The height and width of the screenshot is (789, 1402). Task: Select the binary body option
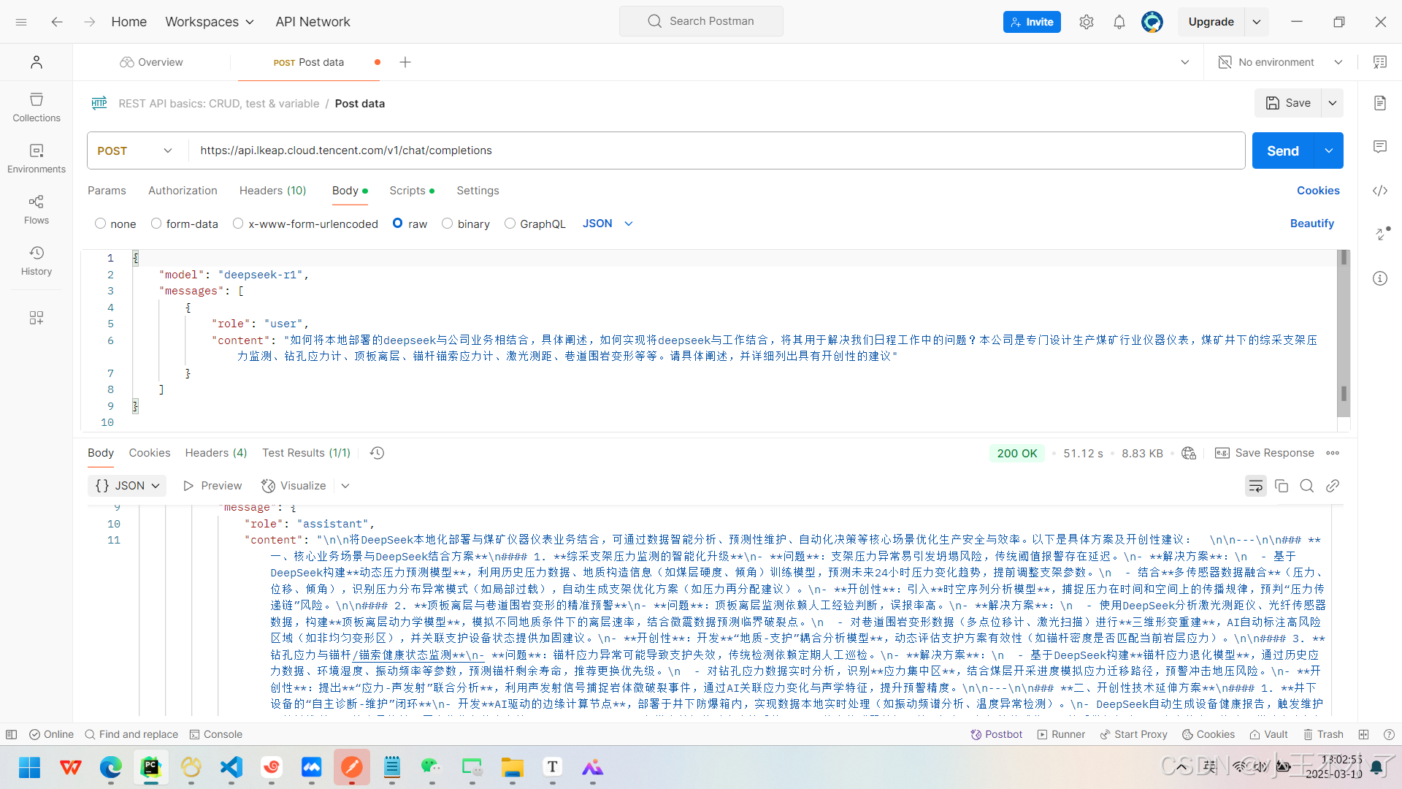point(448,224)
